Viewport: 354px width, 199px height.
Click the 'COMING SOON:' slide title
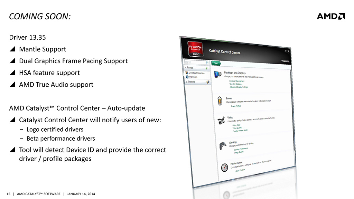pos(40,17)
